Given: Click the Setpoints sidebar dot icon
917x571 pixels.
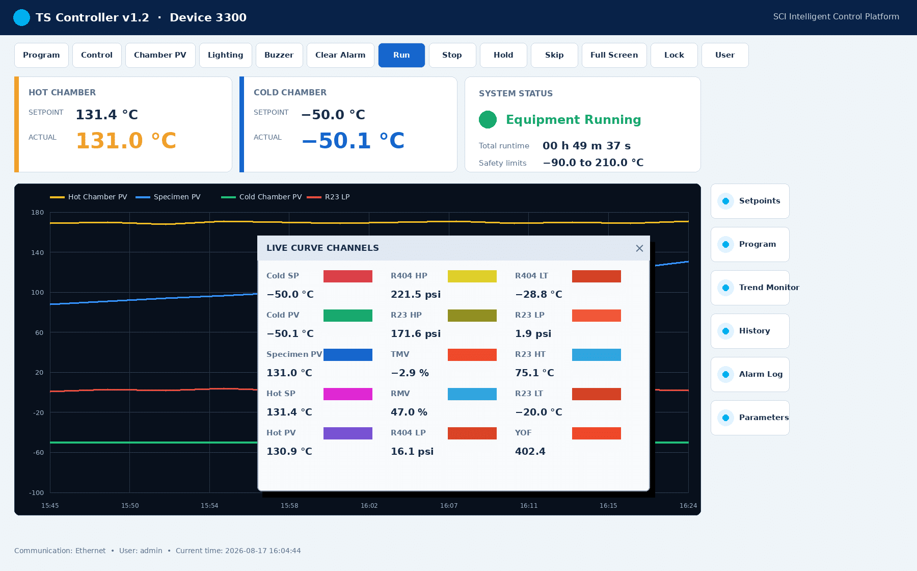Looking at the screenshot, I should pyautogui.click(x=725, y=201).
